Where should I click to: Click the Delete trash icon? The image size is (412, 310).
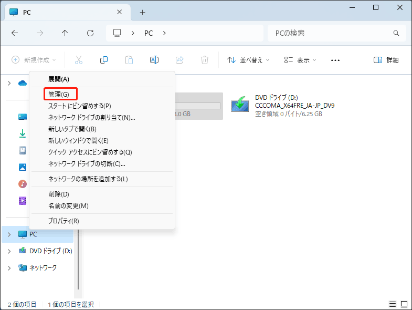(x=205, y=60)
